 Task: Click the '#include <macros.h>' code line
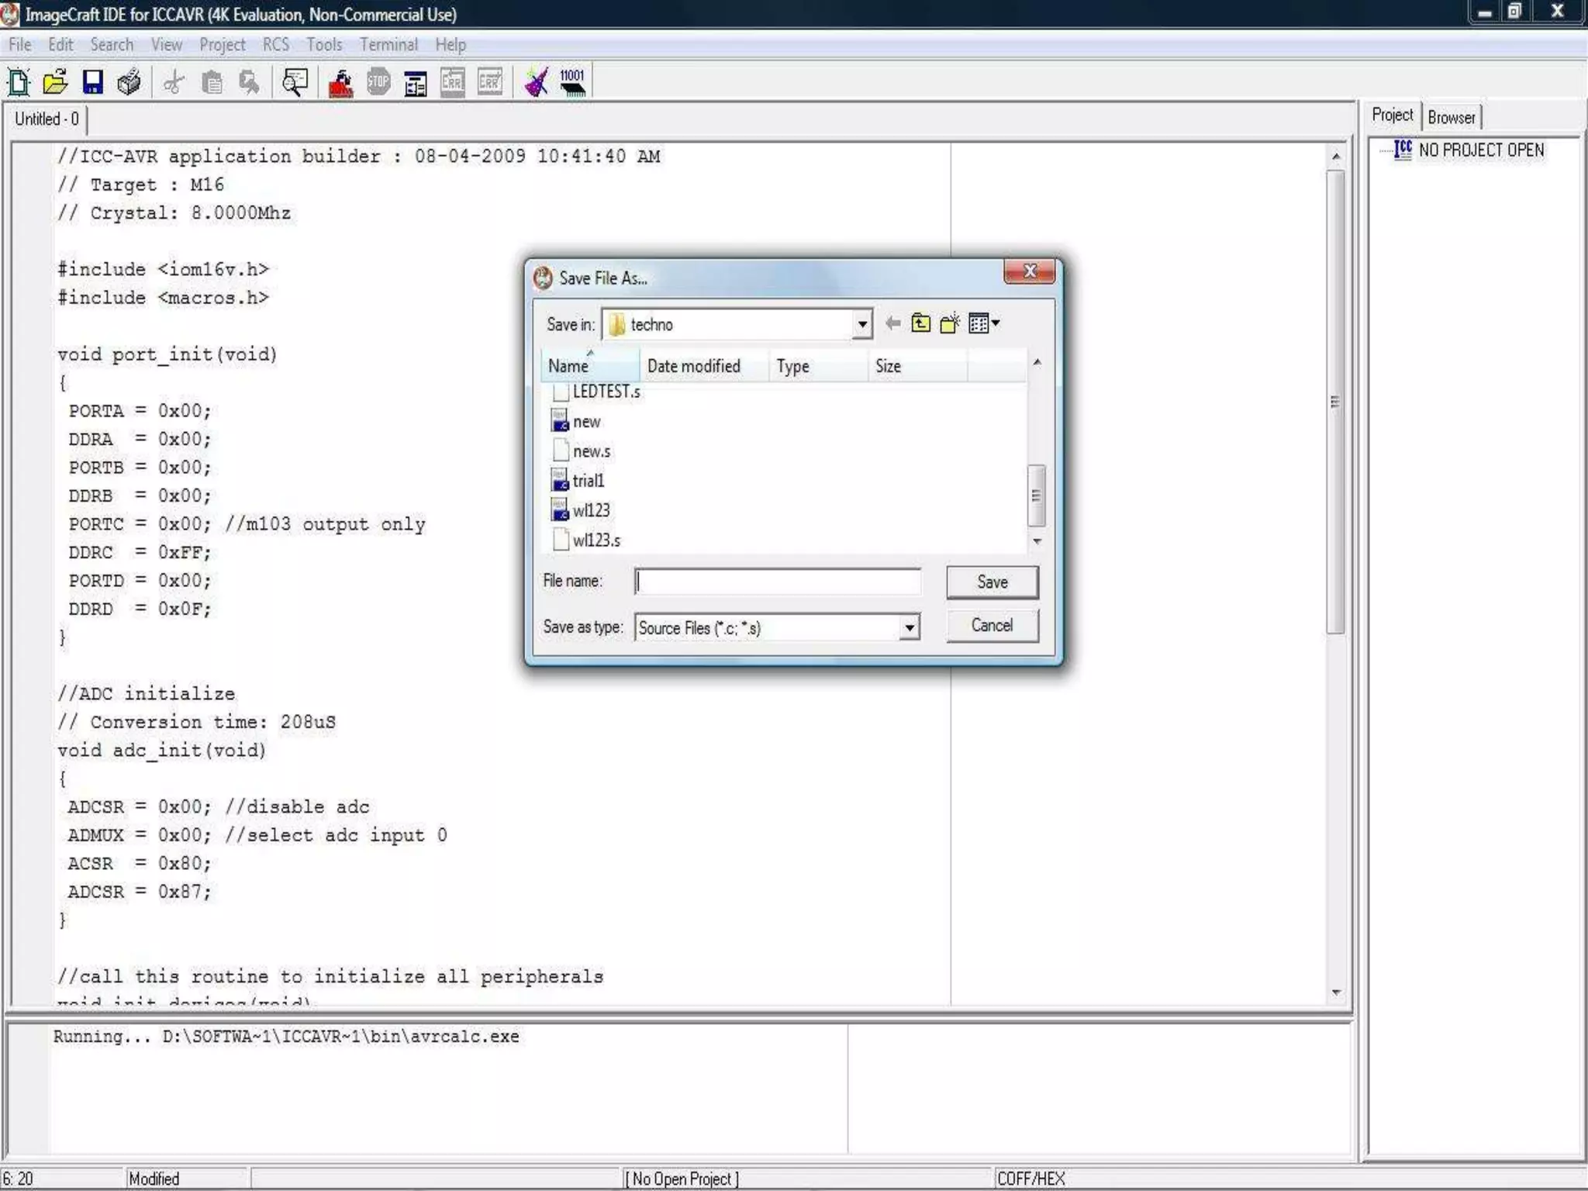click(x=163, y=298)
